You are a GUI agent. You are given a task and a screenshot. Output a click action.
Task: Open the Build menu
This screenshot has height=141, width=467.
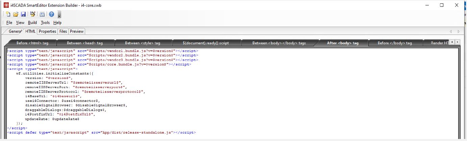[x=32, y=23]
